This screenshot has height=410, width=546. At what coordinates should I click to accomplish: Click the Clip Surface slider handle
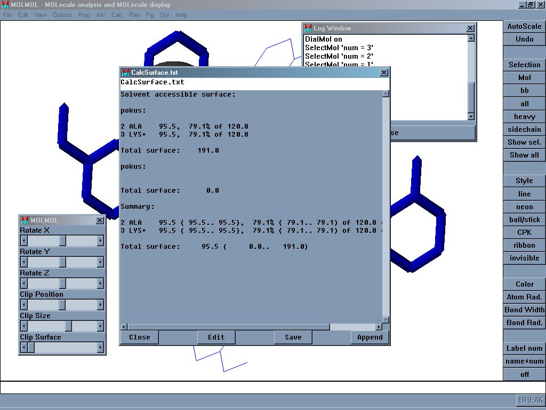[x=31, y=348]
